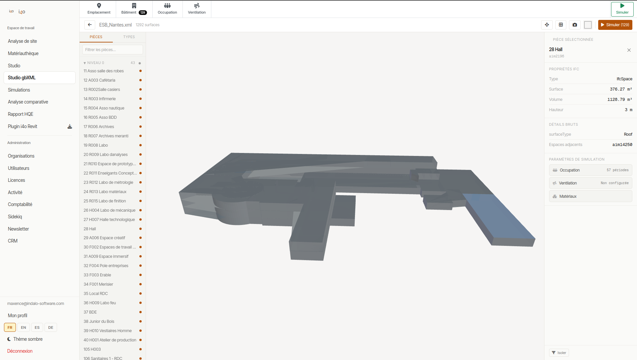Toggle dot for 12 A003 Cafétaria
Viewport: 637px width, 360px height.
140,80
